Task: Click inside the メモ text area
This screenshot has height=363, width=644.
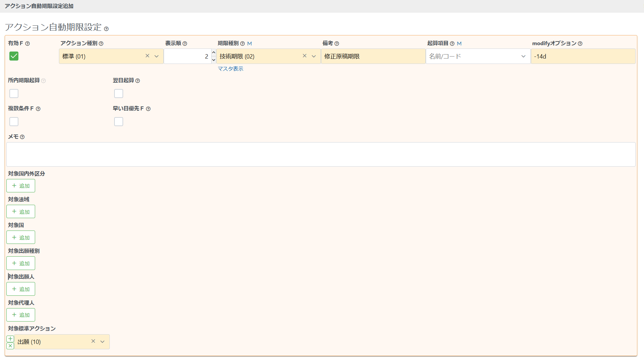Action: pos(321,154)
